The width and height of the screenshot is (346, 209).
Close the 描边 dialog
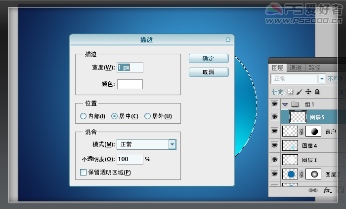tap(228, 39)
